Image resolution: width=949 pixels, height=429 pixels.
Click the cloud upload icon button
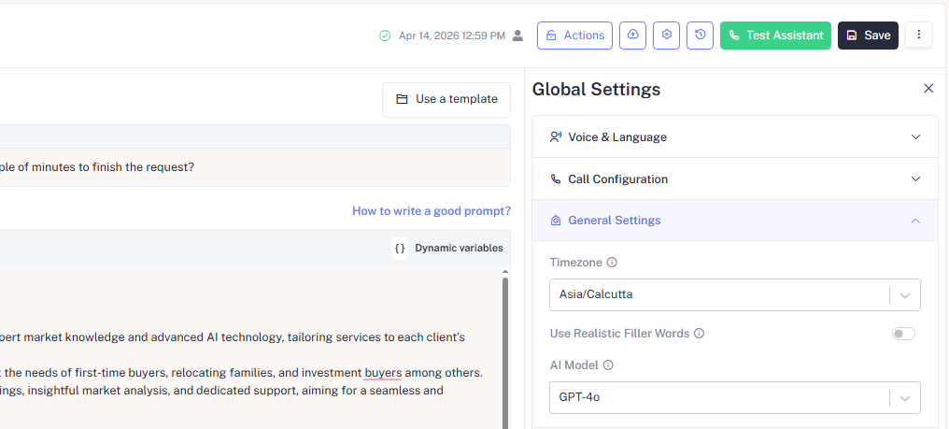pos(632,36)
